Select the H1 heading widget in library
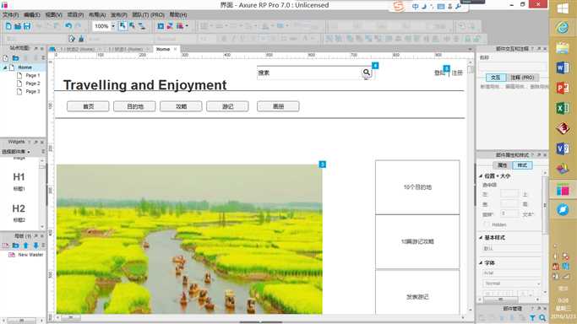This screenshot has height=324, width=577. pyautogui.click(x=19, y=181)
